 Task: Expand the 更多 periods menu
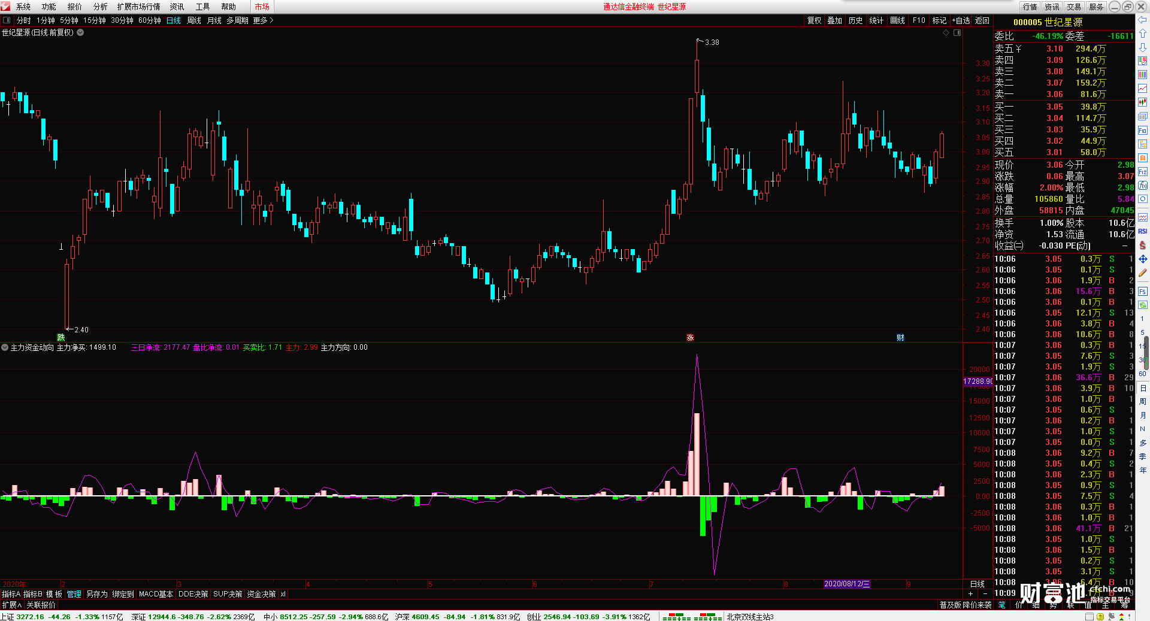263,20
